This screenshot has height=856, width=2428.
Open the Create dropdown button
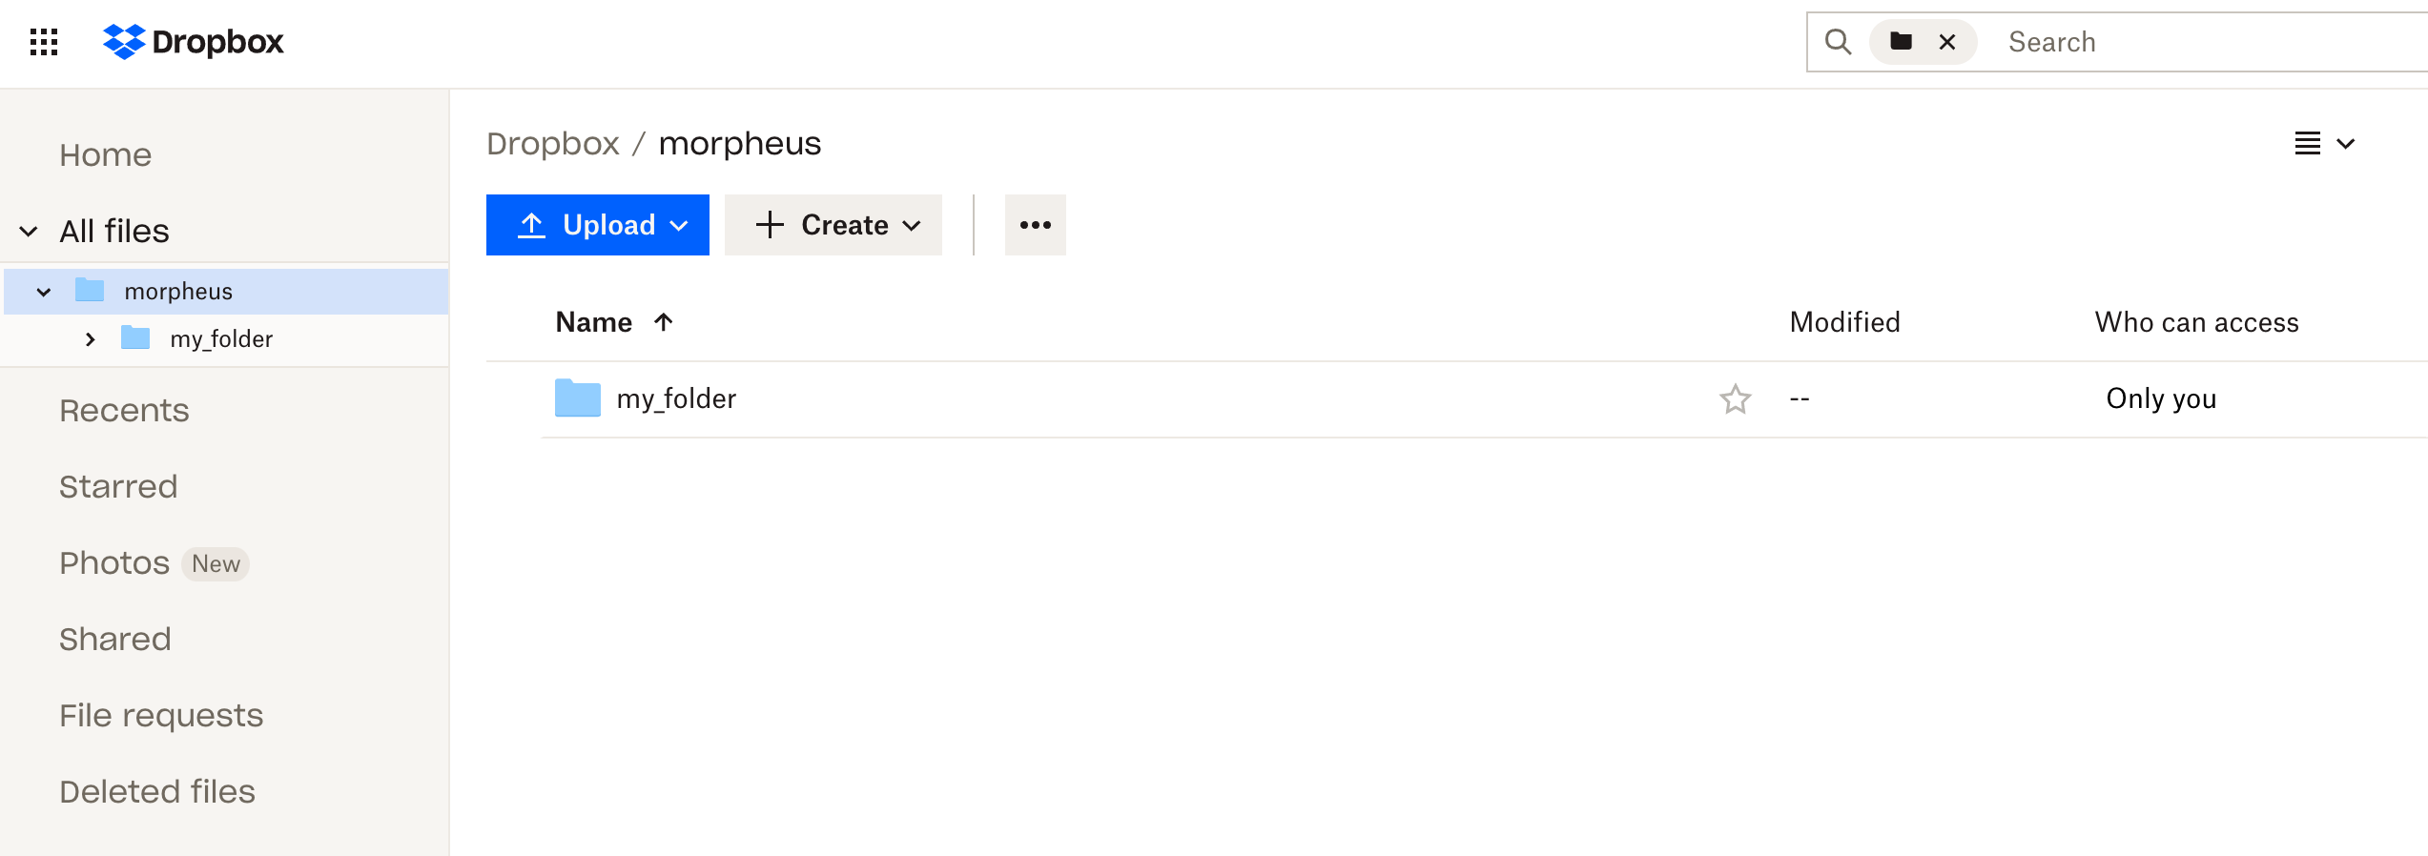(833, 225)
